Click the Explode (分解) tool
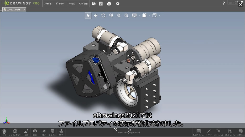 tap(26, 132)
